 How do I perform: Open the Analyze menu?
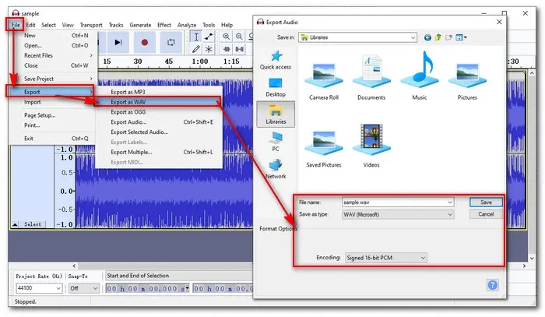coord(187,25)
